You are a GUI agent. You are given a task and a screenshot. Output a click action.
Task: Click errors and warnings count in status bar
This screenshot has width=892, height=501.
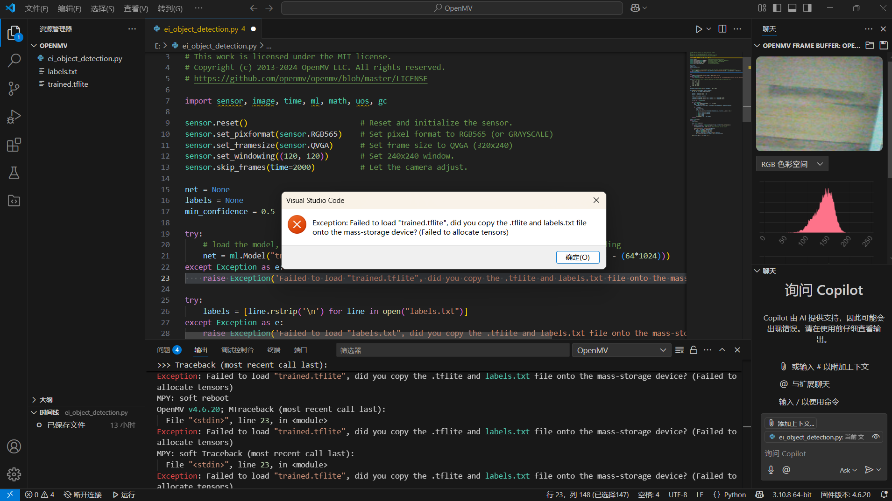pyautogui.click(x=40, y=494)
